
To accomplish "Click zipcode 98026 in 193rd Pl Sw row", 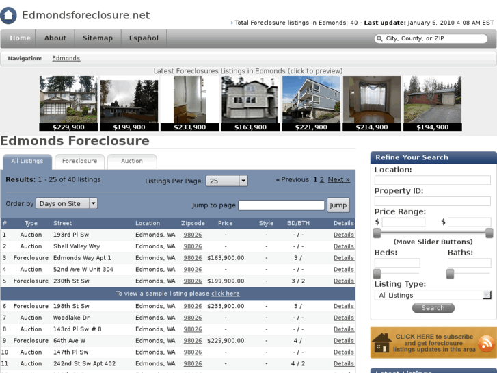I will [193, 235].
